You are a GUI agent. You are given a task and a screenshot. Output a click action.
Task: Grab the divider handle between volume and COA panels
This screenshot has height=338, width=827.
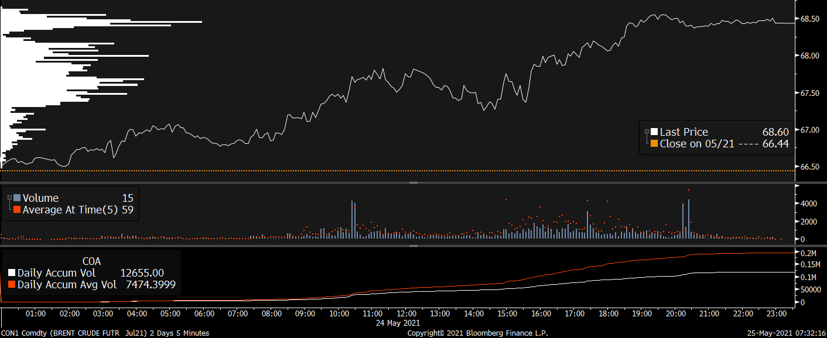pyautogui.click(x=413, y=246)
